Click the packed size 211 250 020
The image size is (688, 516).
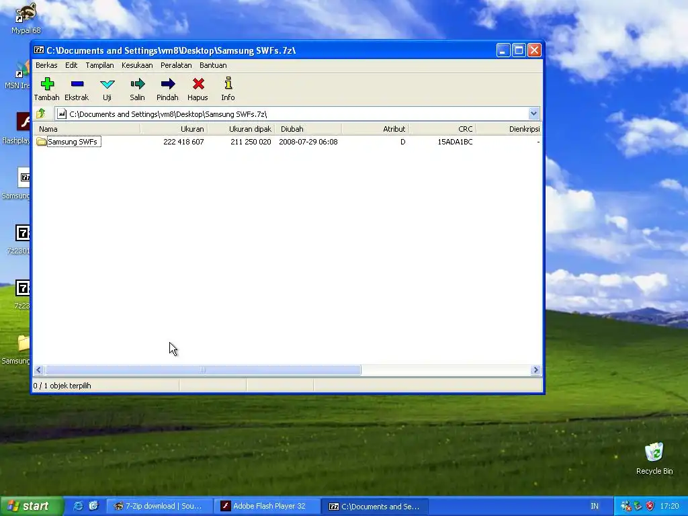point(251,142)
